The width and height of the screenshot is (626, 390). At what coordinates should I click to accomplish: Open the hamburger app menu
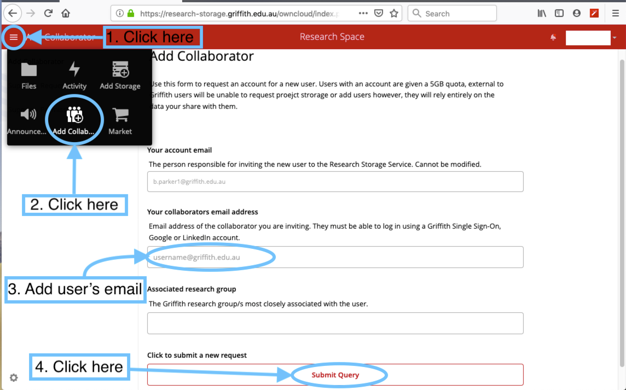(14, 37)
